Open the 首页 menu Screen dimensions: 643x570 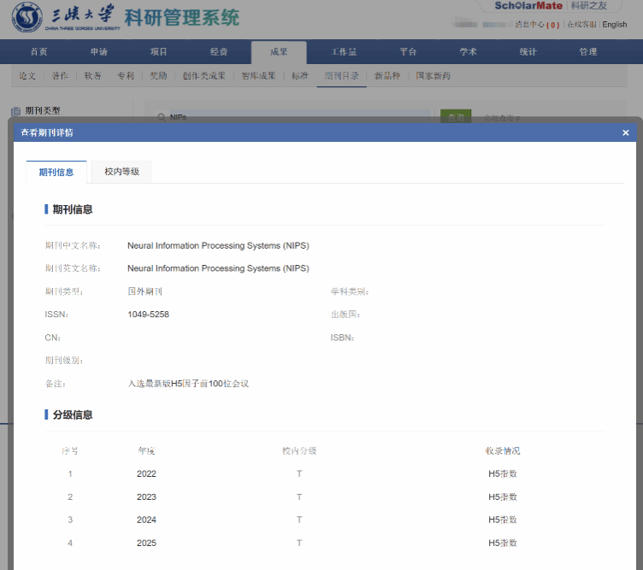click(39, 52)
